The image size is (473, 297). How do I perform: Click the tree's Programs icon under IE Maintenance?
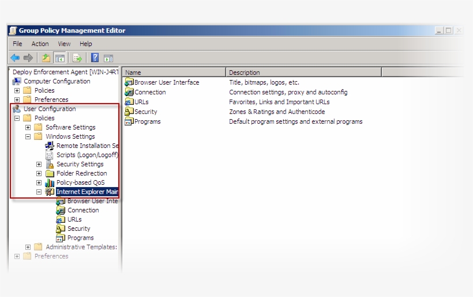61,238
